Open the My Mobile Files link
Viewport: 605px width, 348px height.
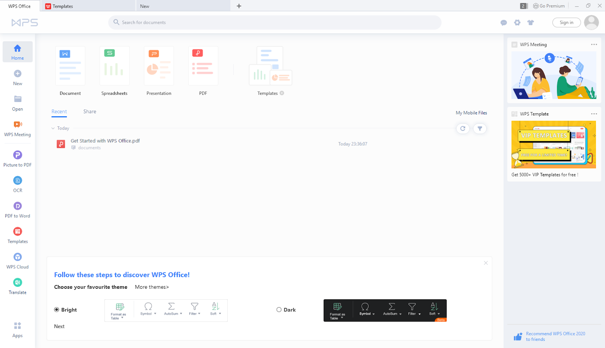point(471,113)
